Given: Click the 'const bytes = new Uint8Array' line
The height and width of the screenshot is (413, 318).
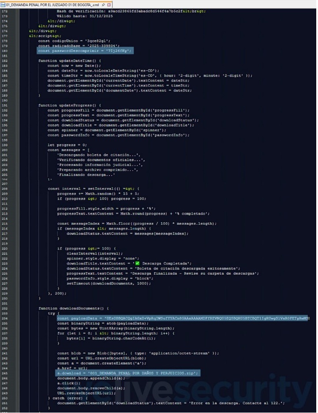Looking at the screenshot, I should tap(116, 329).
